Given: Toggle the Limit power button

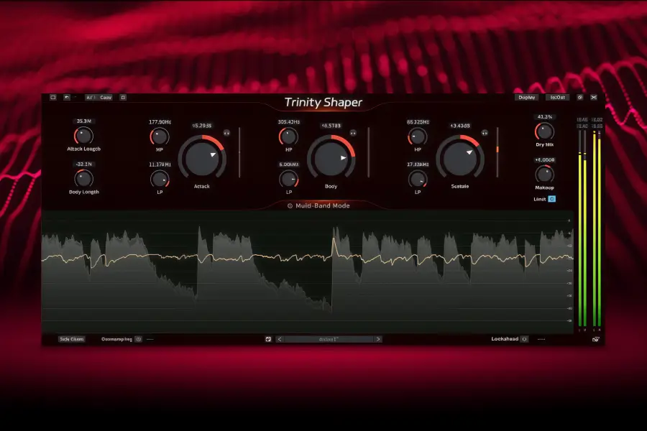Looking at the screenshot, I should (552, 199).
